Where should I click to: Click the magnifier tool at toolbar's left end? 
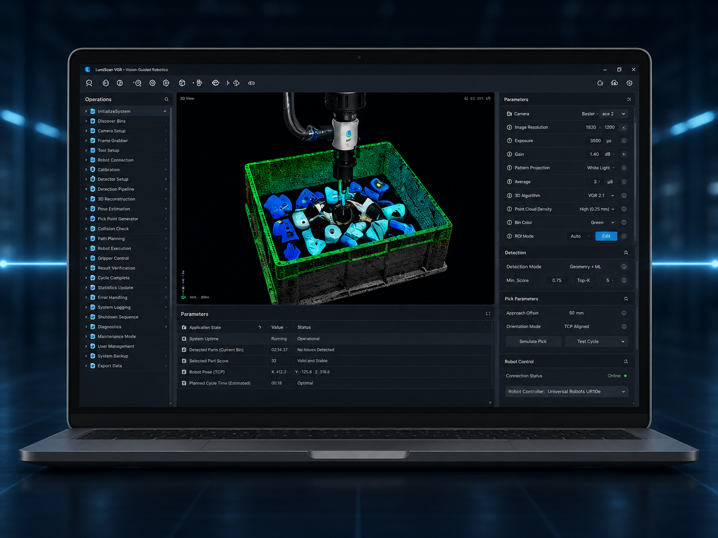(89, 83)
